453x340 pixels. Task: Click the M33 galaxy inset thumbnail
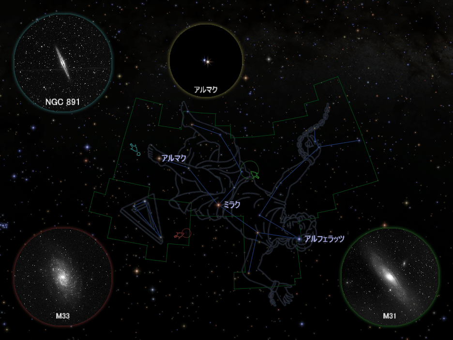point(63,277)
